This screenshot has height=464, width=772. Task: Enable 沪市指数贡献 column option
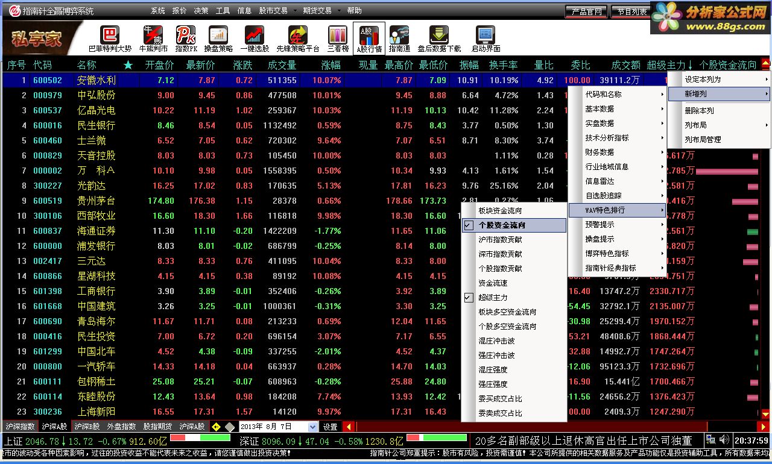point(514,240)
